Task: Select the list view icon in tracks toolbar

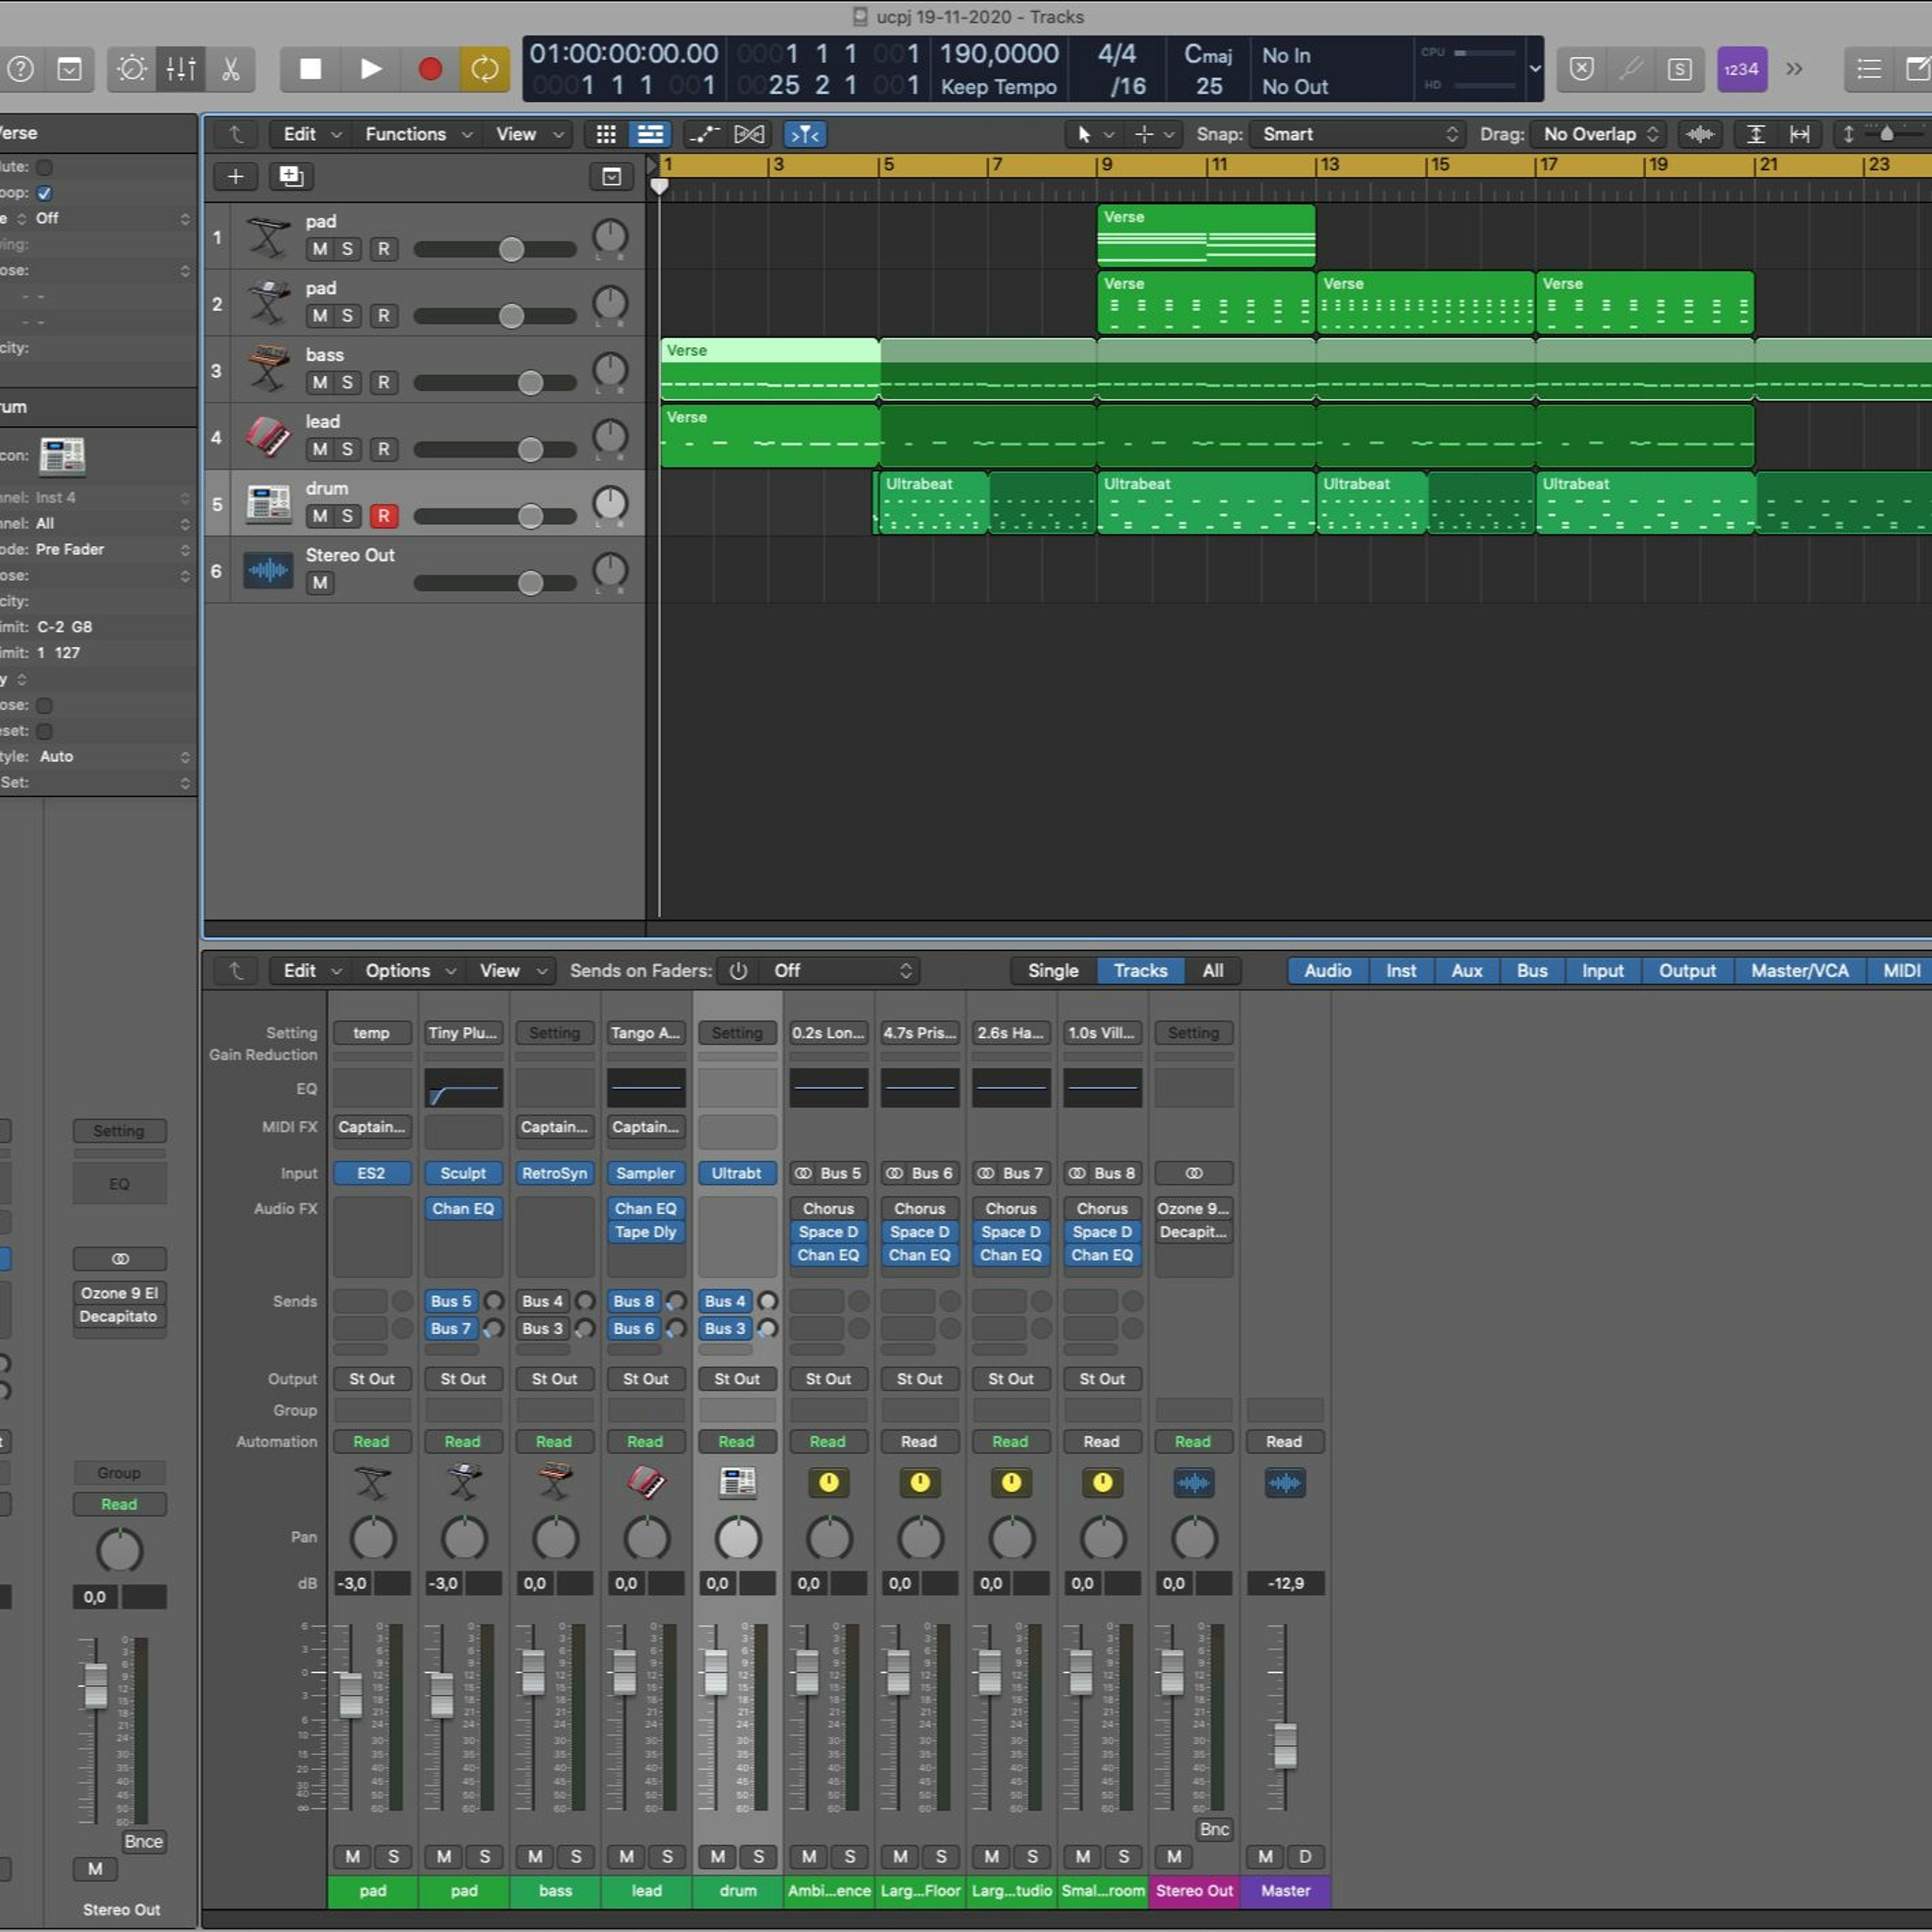Action: tap(650, 134)
